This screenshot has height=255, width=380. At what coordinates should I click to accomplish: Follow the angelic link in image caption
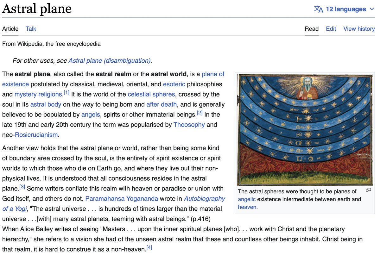point(247,199)
